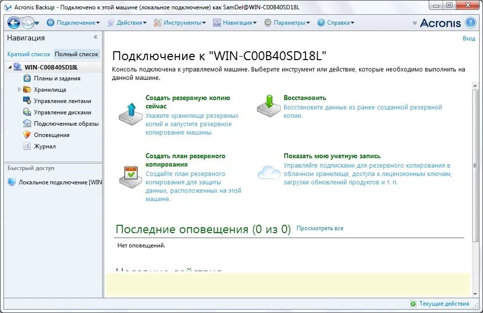Viewport: 483px width, 313px height.
Task: Open Планы и задания in navigation tree
Action: [x=57, y=78]
